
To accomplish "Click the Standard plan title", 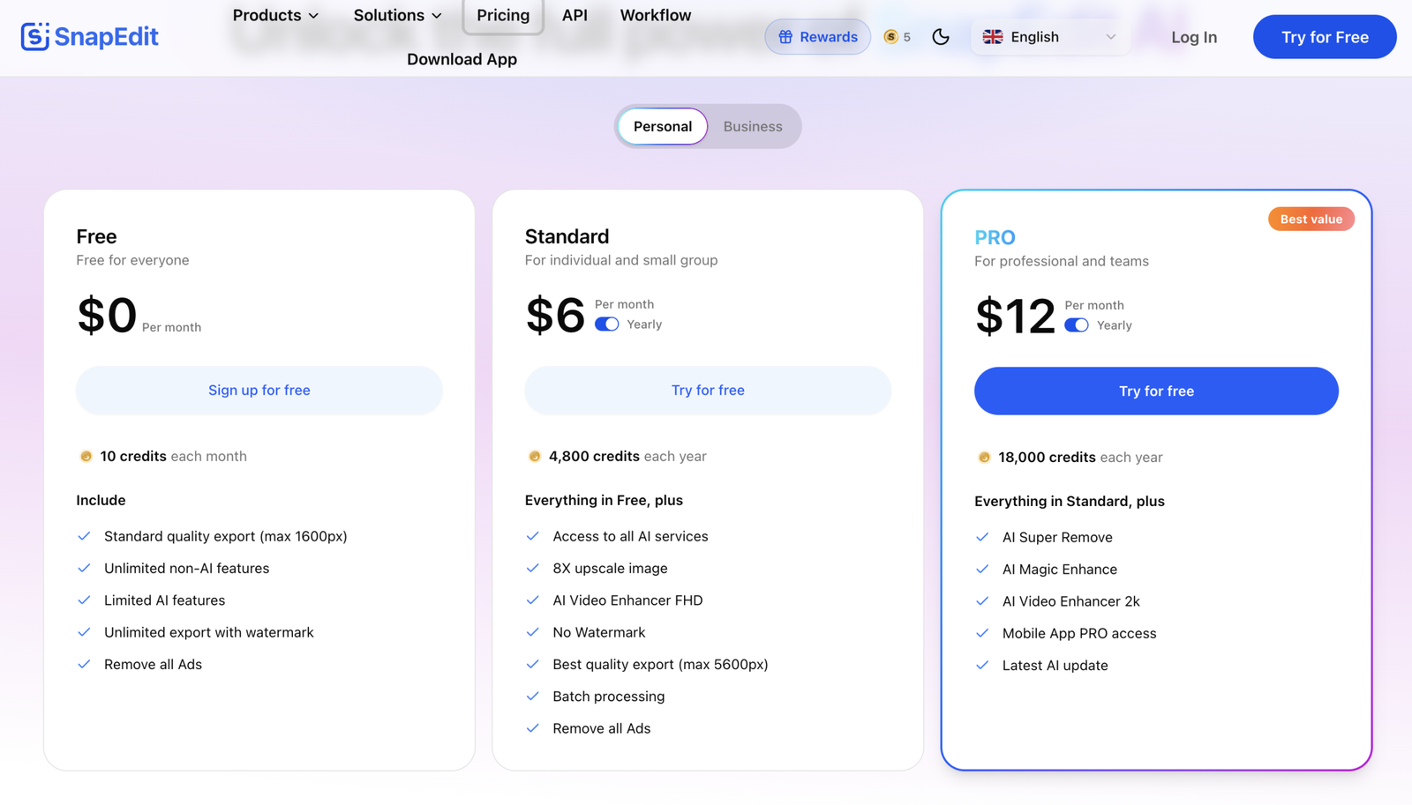I will click(567, 236).
